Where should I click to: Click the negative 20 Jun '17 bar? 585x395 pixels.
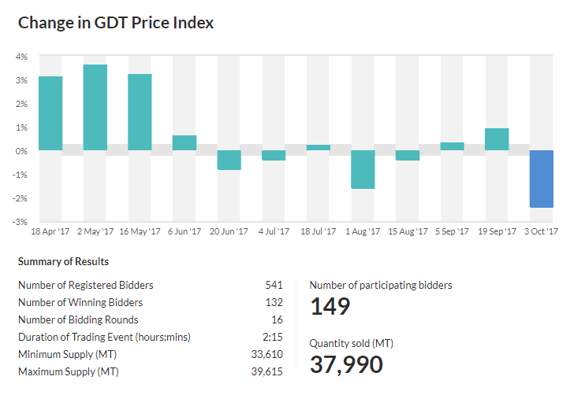(229, 160)
